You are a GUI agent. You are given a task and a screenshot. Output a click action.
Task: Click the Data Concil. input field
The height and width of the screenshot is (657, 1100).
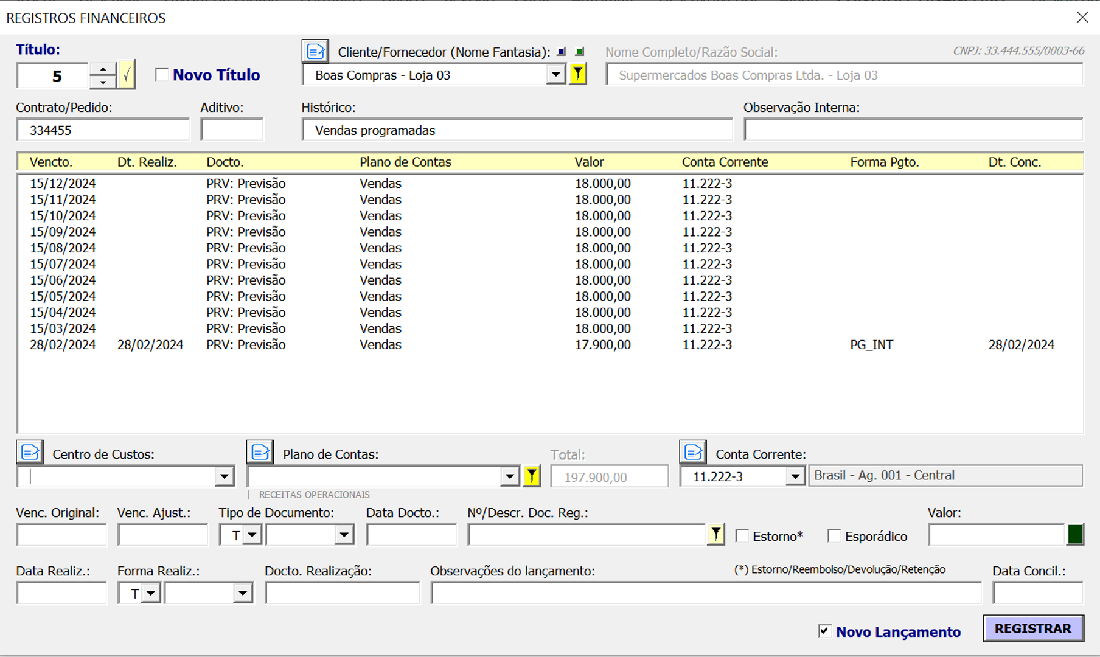[x=1038, y=593]
